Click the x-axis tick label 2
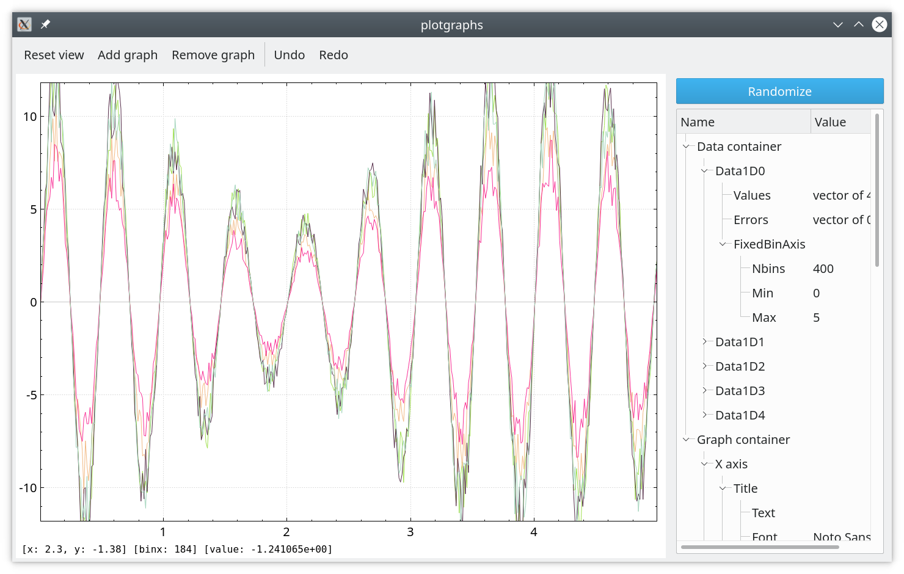The height and width of the screenshot is (574, 904). pos(286,532)
